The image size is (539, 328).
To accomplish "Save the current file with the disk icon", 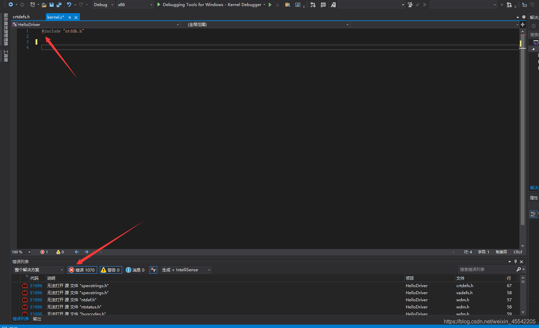I will coord(52,5).
